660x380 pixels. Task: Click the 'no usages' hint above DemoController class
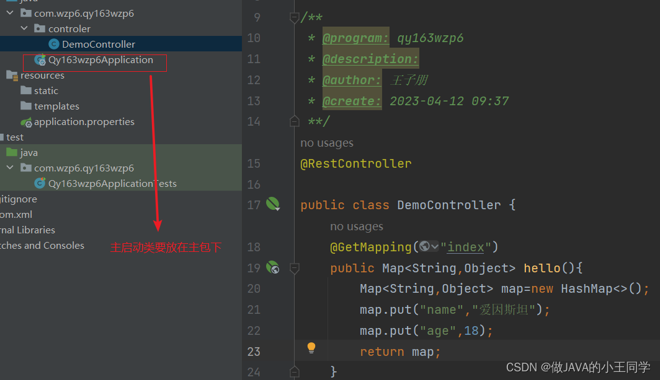click(x=326, y=142)
